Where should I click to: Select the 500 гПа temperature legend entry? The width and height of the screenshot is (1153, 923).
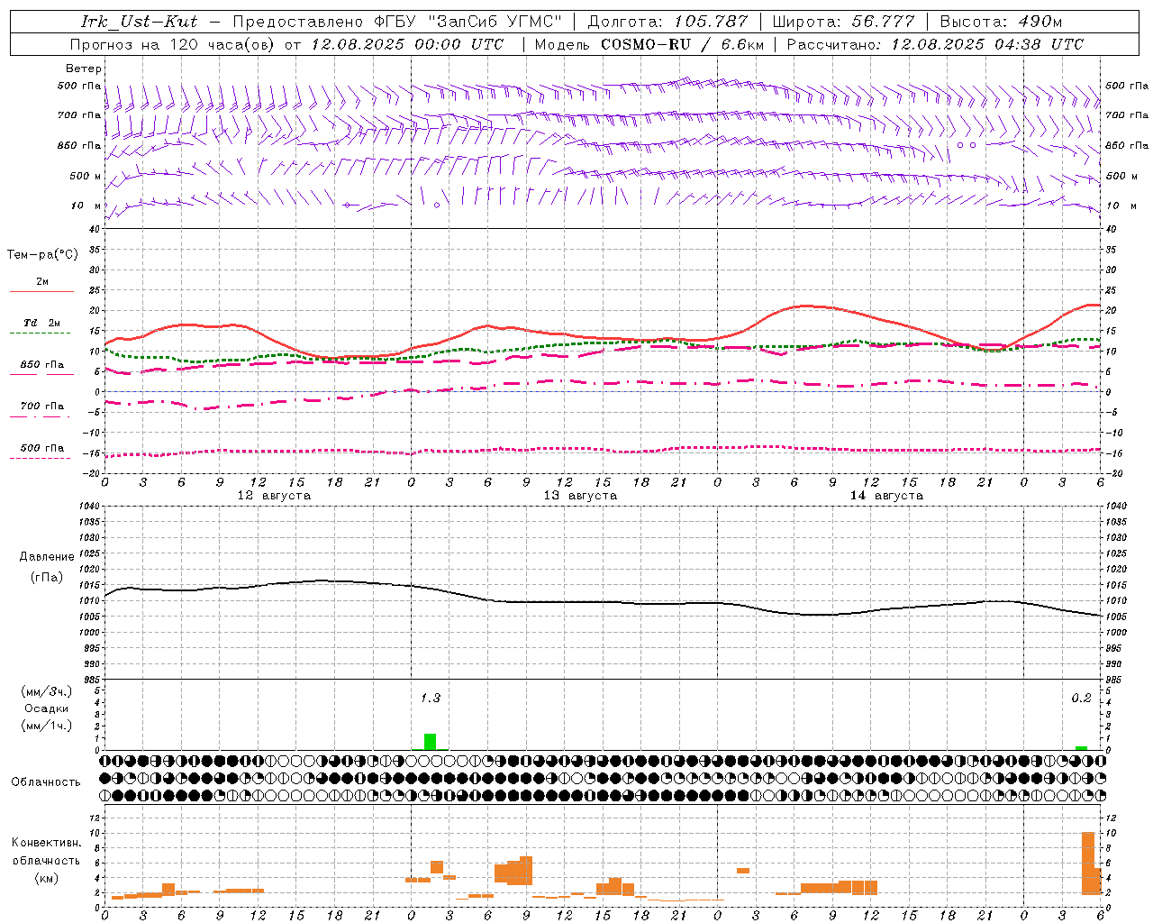click(x=42, y=448)
